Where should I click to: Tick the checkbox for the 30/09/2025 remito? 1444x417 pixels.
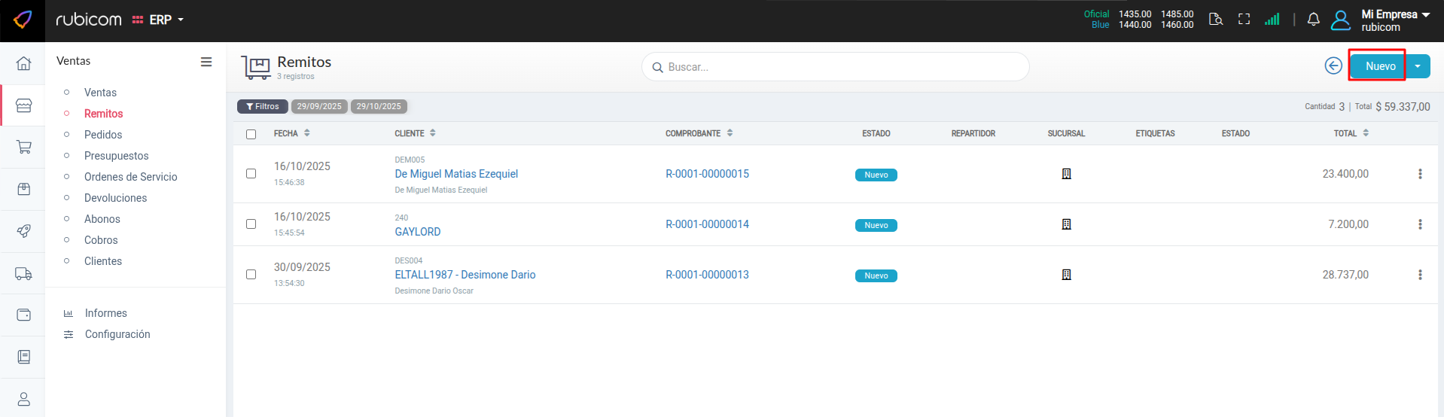click(x=251, y=275)
